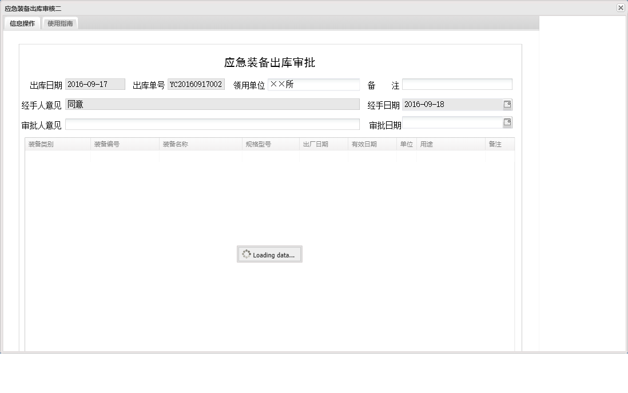Switch to the 使用指南 tab
The image size is (628, 393).
(60, 23)
